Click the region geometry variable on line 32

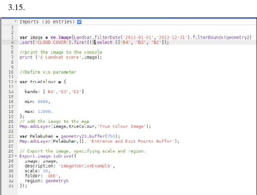[57, 181]
